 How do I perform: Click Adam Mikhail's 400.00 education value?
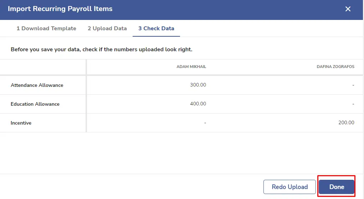(x=198, y=104)
